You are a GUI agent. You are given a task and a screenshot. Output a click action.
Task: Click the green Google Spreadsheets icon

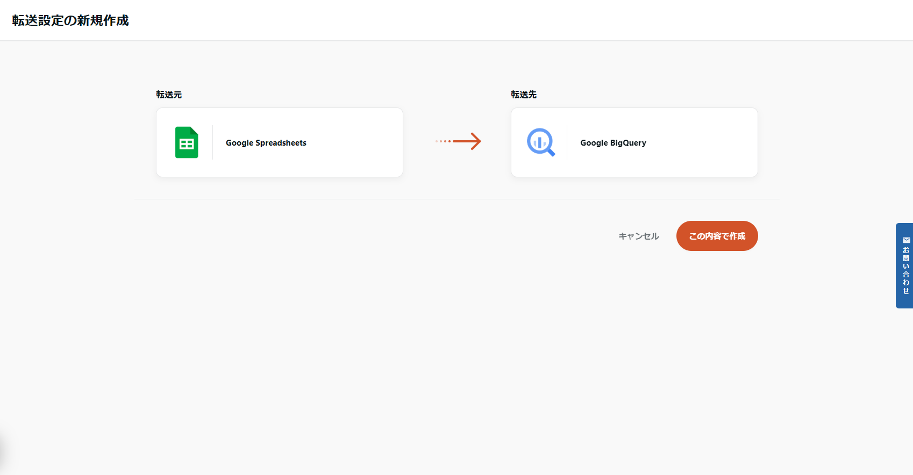pos(187,142)
